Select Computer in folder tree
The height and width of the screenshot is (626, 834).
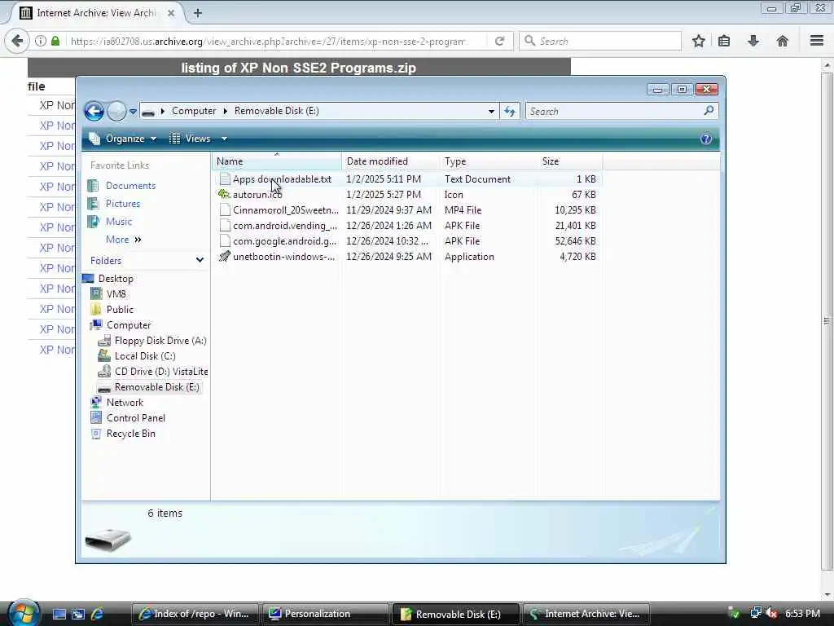pos(129,325)
